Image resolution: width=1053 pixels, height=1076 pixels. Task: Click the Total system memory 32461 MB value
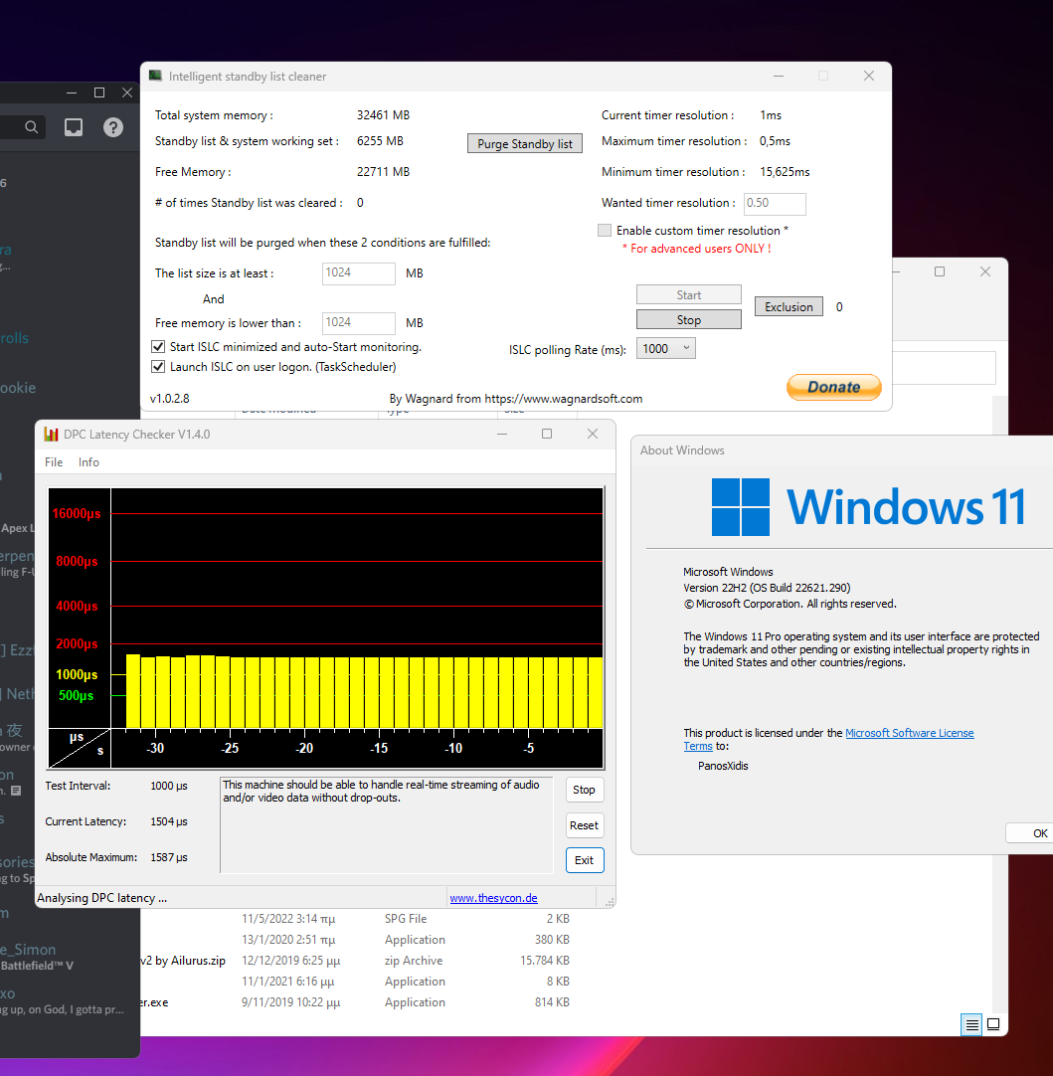(383, 115)
